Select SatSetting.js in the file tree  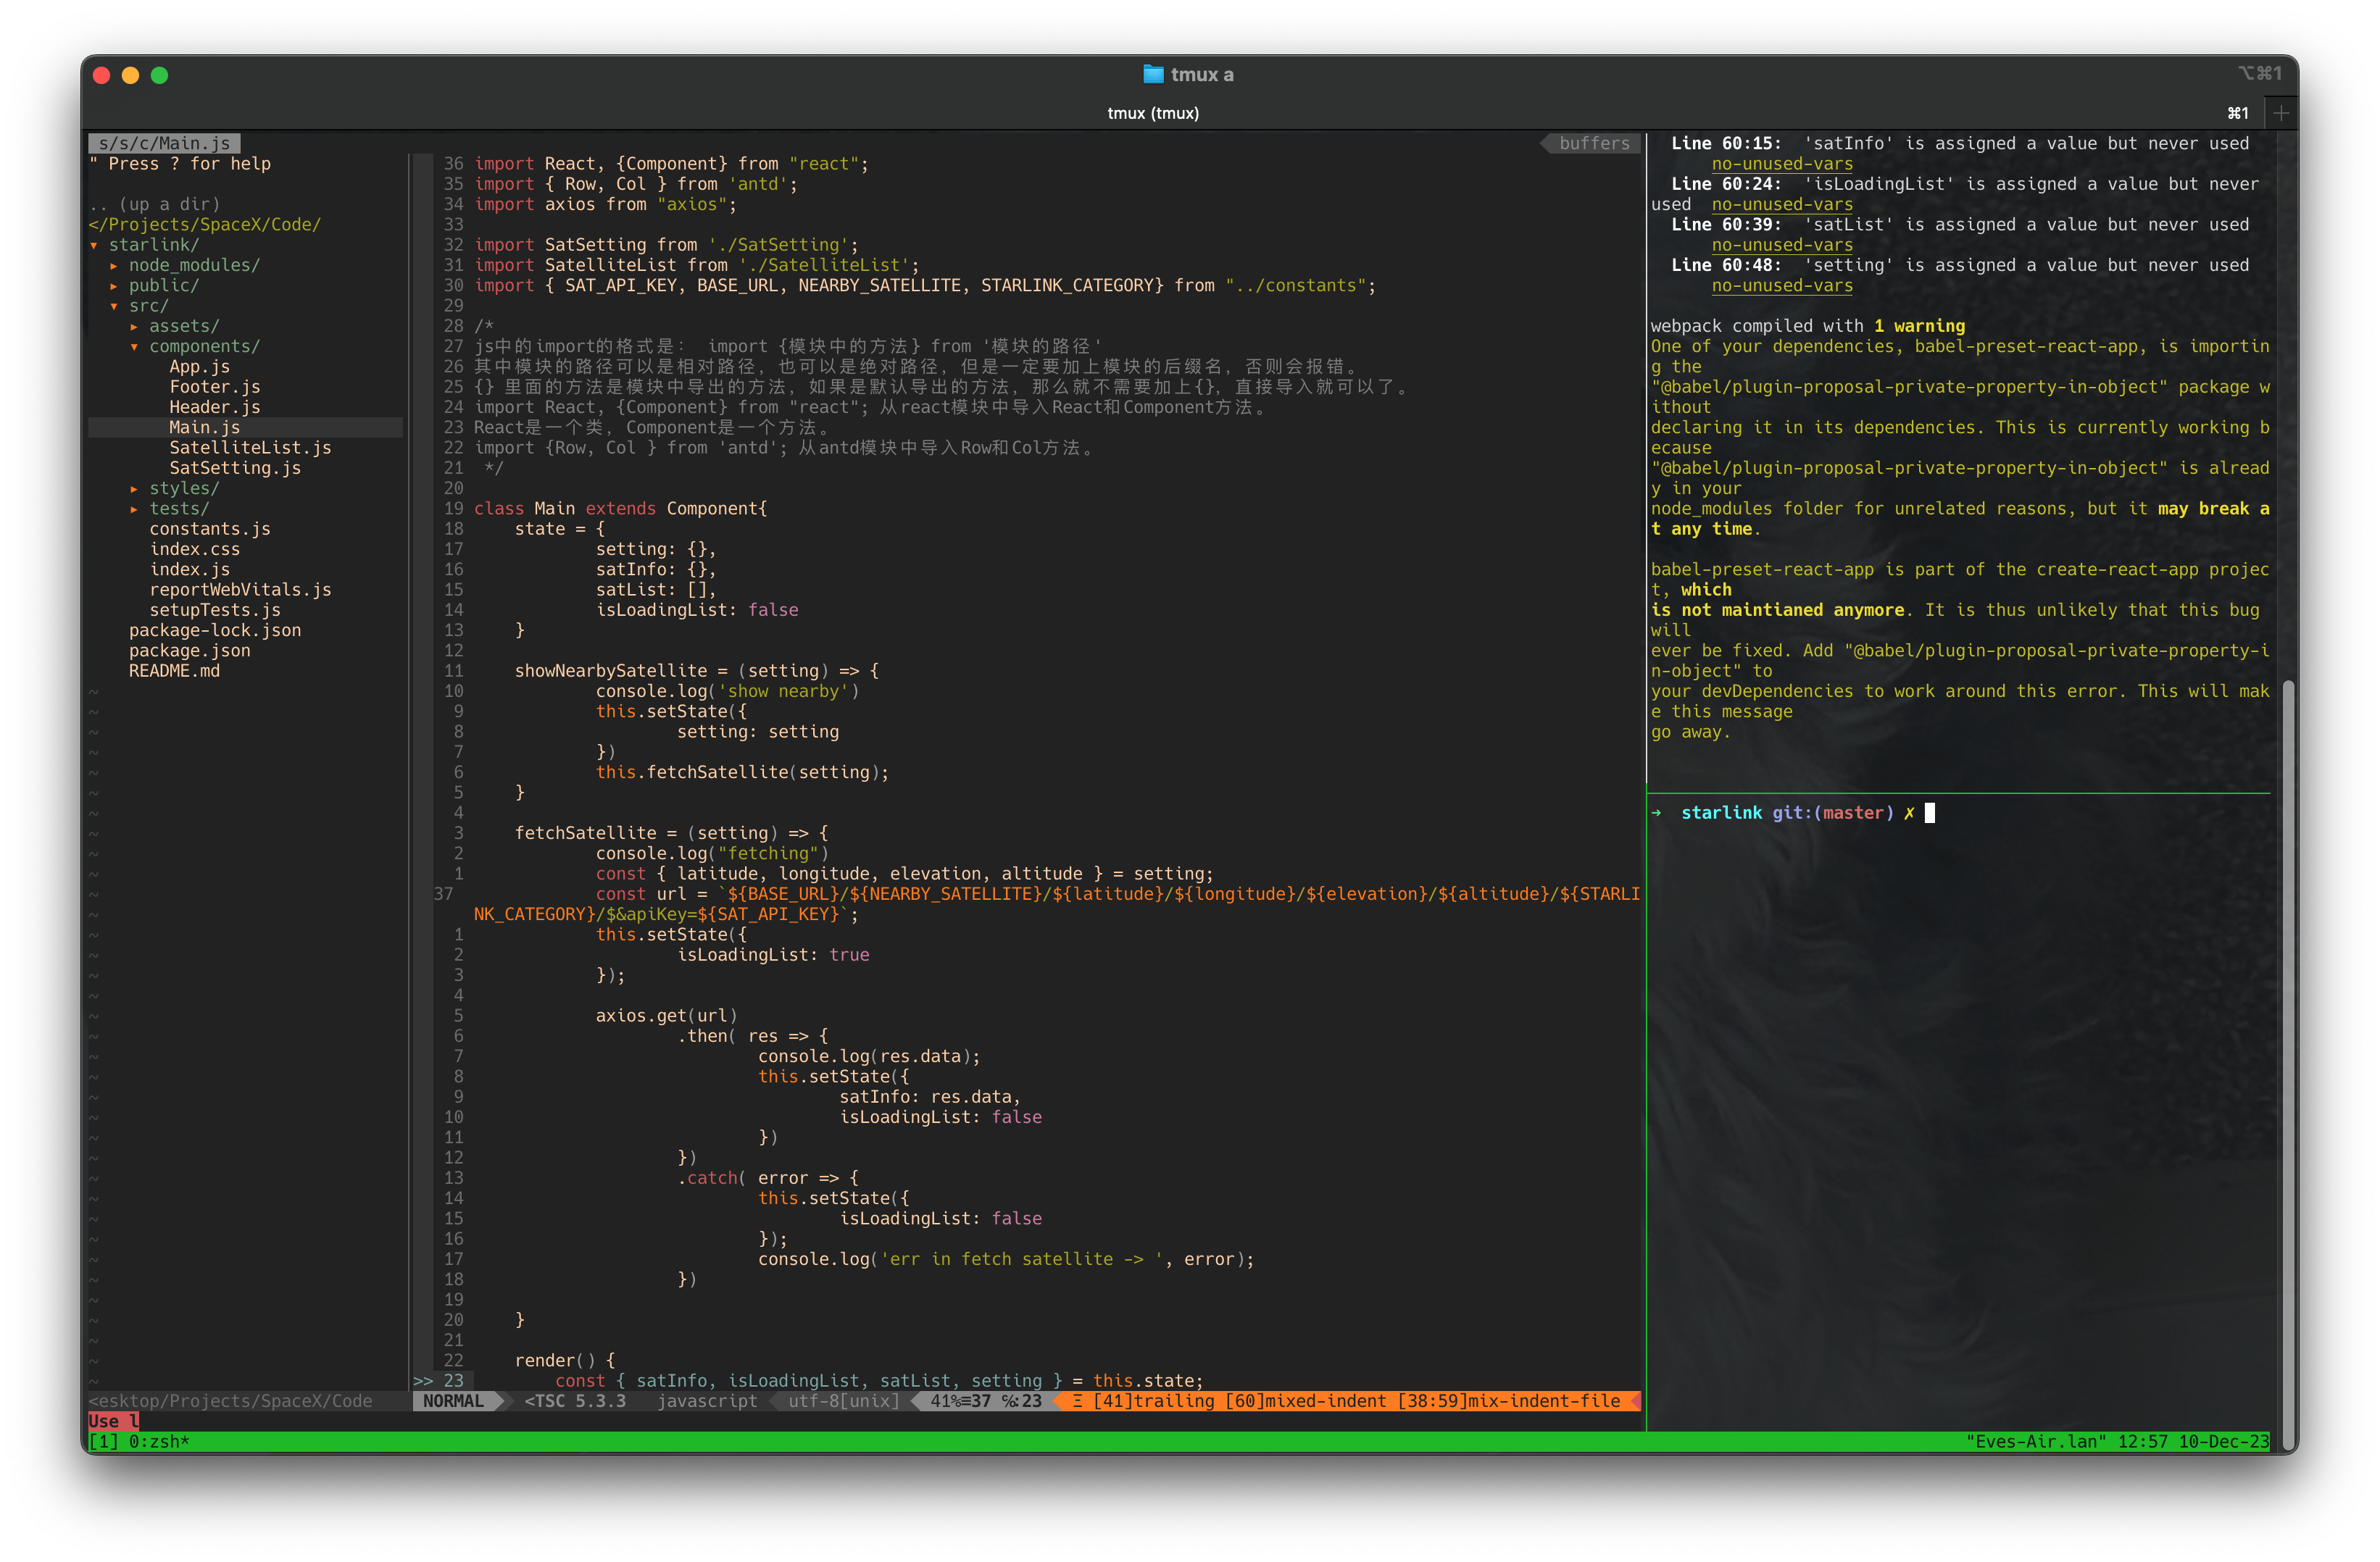click(236, 468)
